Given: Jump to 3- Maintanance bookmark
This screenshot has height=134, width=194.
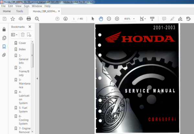Looking at the screenshot, I should [25, 84].
